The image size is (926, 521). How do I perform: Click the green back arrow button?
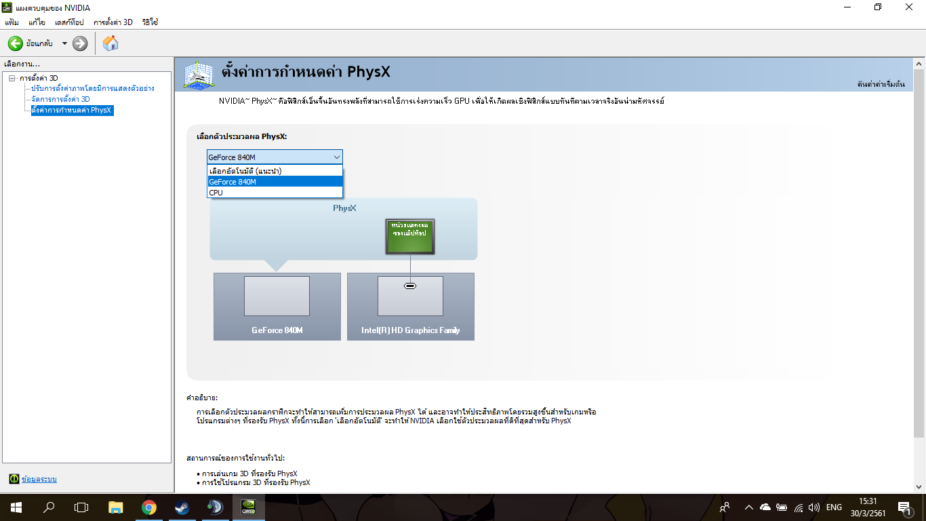pyautogui.click(x=15, y=43)
